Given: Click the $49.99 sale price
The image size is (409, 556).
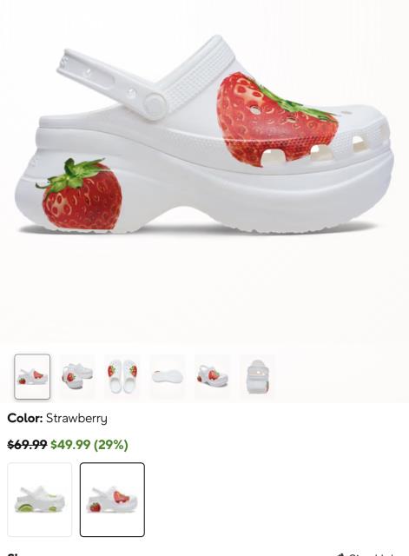Looking at the screenshot, I should (x=70, y=444).
